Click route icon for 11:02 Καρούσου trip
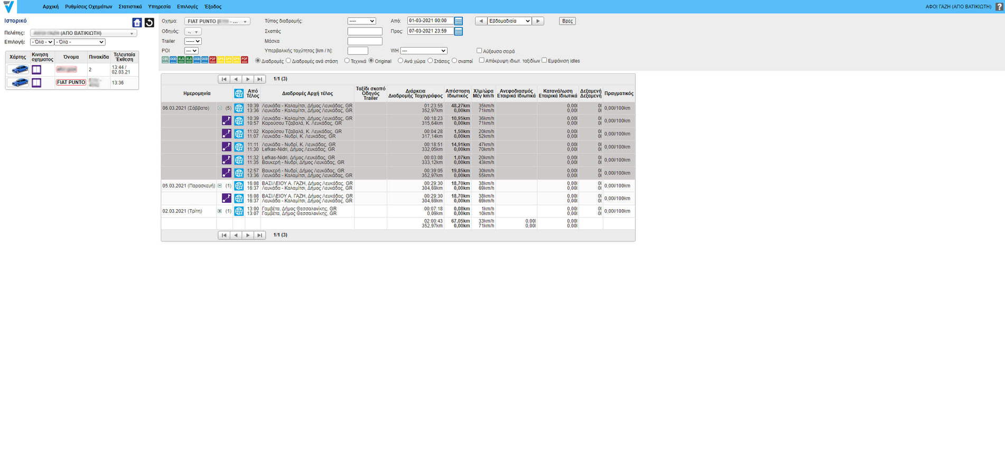The width and height of the screenshot is (1005, 469). click(226, 134)
